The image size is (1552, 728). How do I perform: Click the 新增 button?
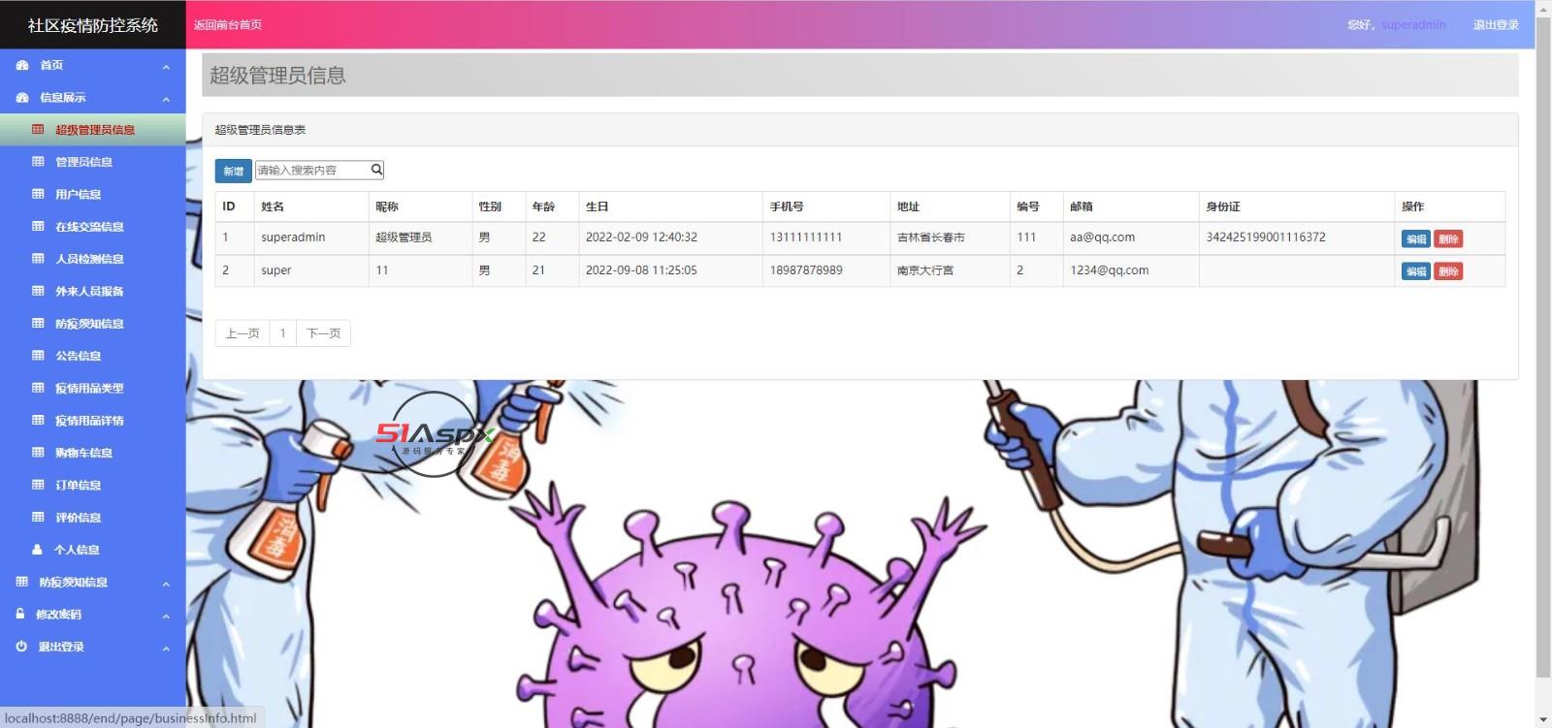click(233, 171)
